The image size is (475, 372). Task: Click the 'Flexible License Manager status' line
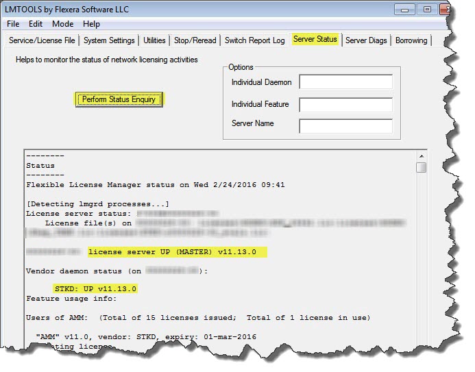tap(156, 185)
